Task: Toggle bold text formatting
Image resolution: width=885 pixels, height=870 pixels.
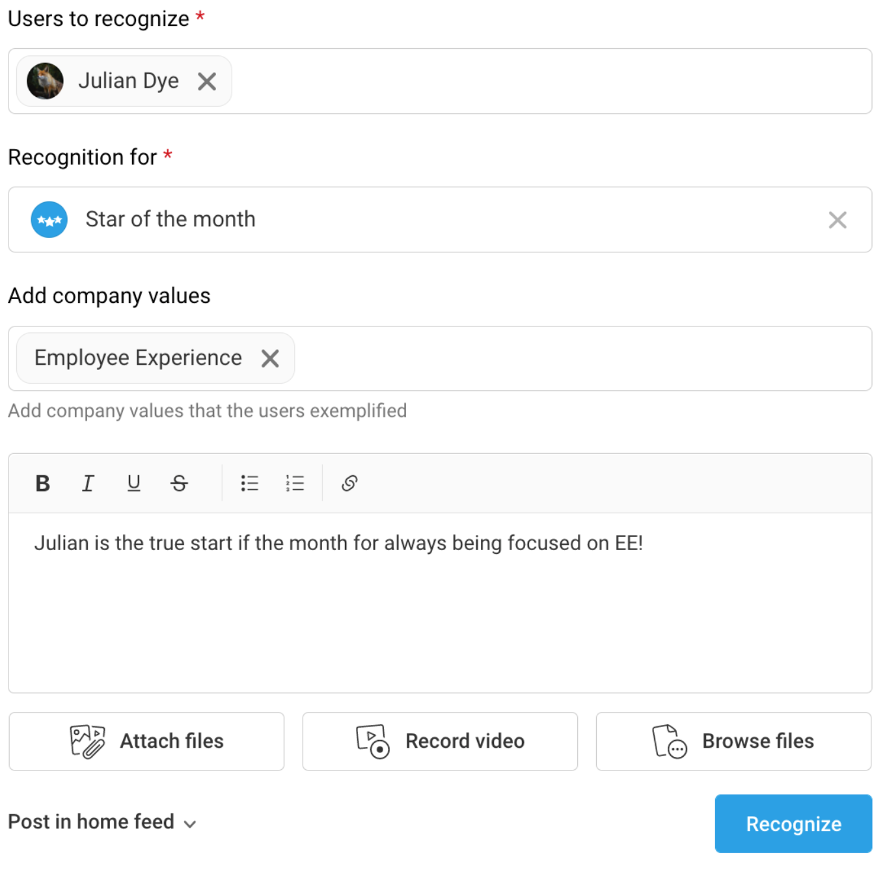Action: click(x=43, y=483)
